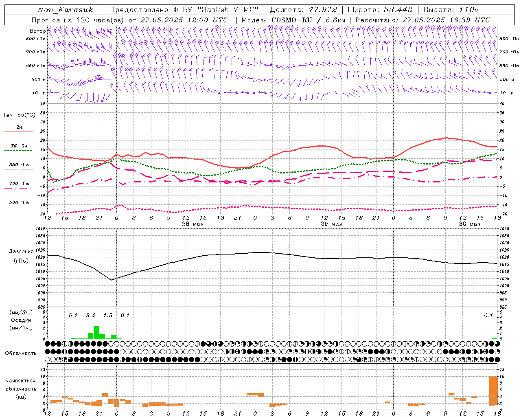Click 'Рассчитано: 27.05.2025 16:39 UTC' timestamp
This screenshot has height=417, width=521.
tap(422, 20)
